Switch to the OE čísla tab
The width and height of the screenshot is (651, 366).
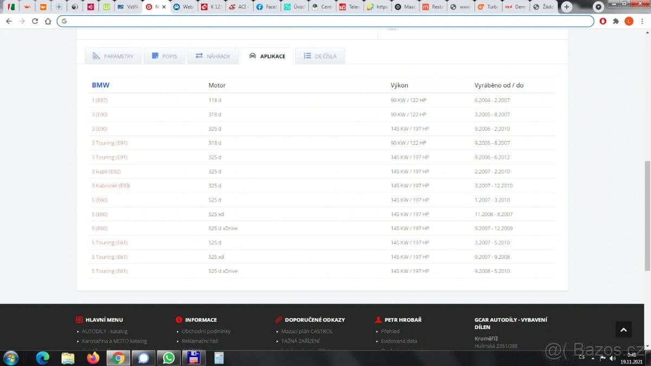click(x=320, y=56)
